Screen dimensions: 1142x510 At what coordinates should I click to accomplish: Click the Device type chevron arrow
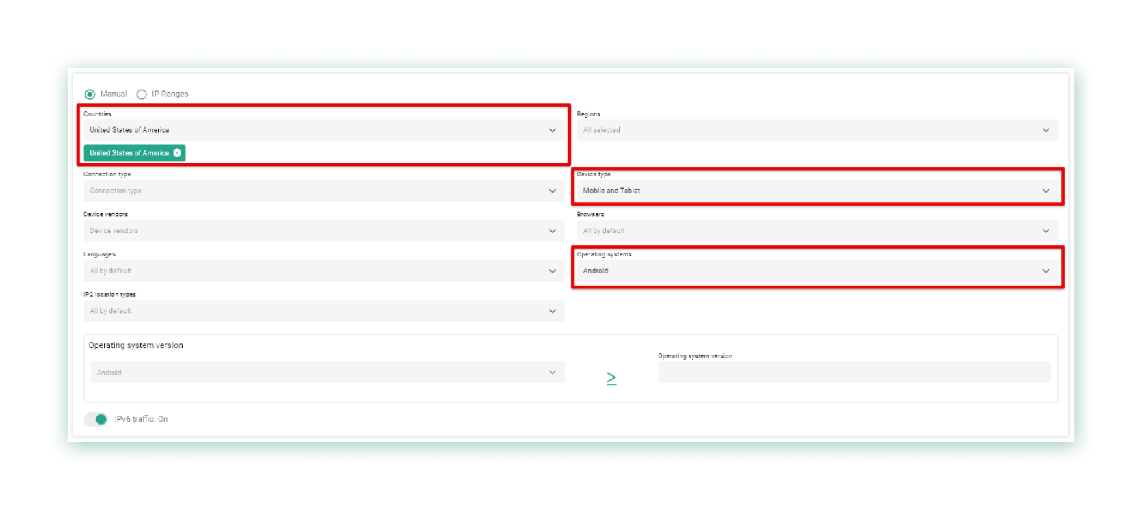(x=1046, y=191)
